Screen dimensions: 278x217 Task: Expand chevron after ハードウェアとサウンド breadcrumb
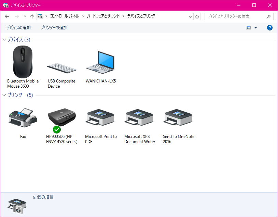123,16
